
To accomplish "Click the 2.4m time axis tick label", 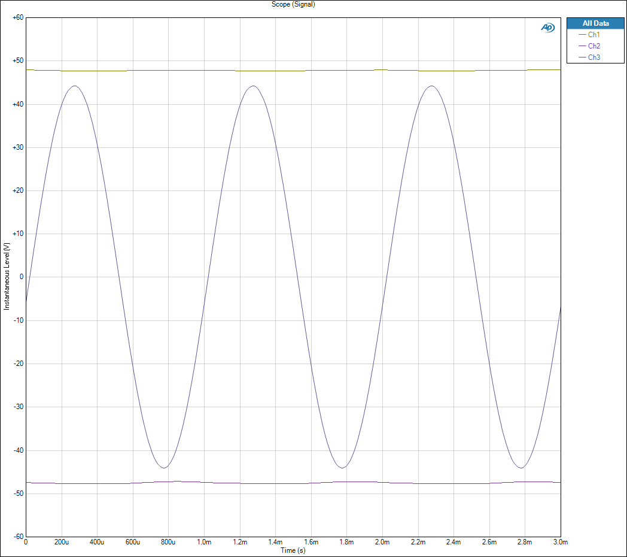I will 454,542.
